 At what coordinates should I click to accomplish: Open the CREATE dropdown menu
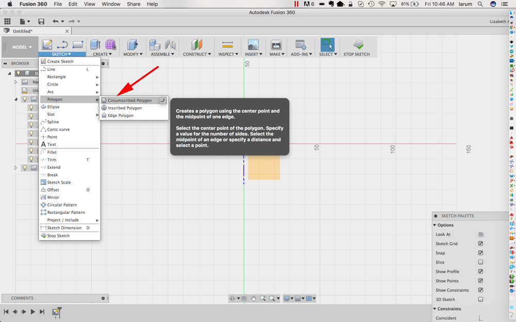[x=102, y=54]
